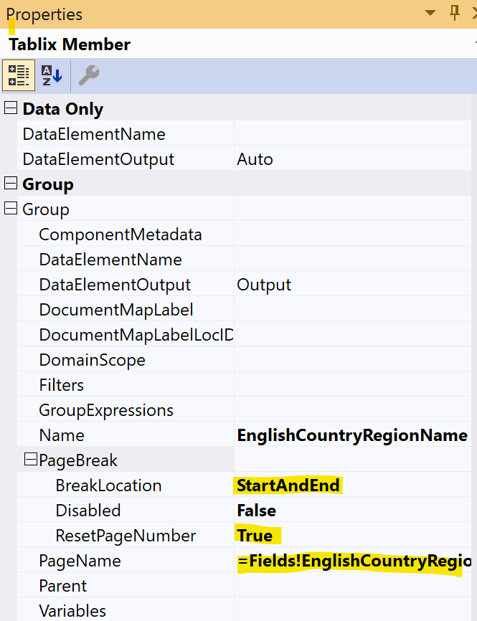Collapse the bold Group category

[11, 183]
